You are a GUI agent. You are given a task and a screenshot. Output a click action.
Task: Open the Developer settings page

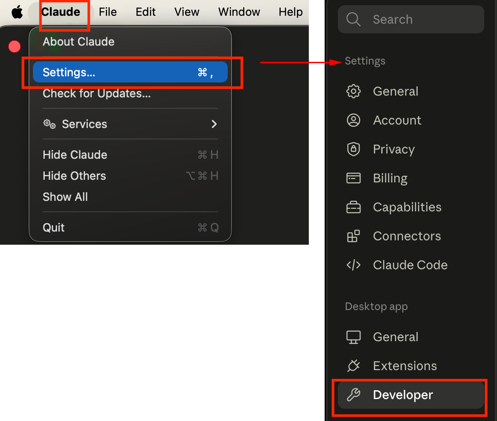tap(411, 395)
